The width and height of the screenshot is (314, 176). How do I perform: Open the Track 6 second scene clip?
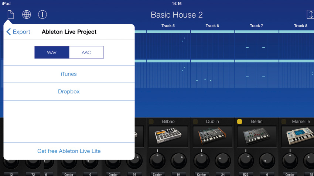pos(212,74)
